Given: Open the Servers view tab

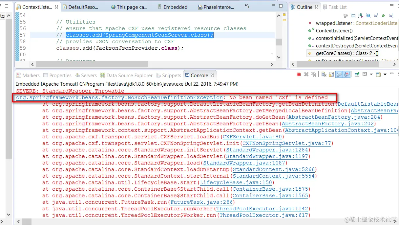Looking at the screenshot, I should pyautogui.click(x=86, y=75).
